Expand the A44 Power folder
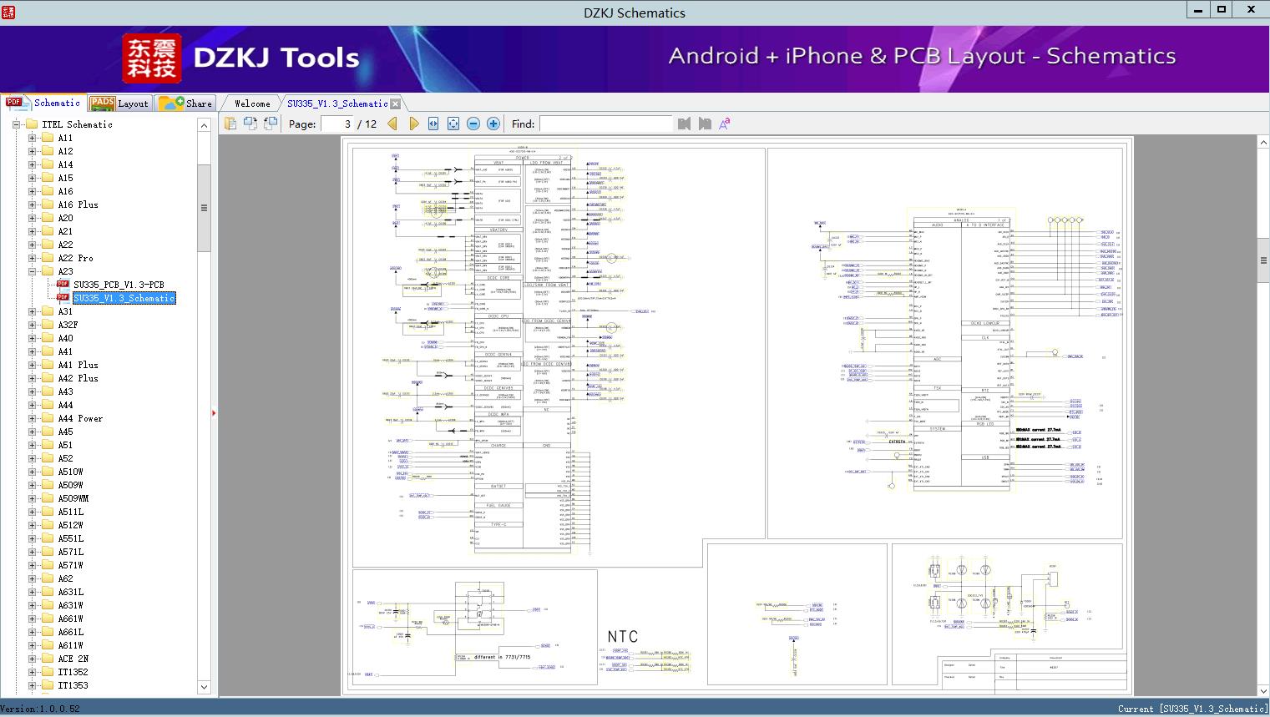The height and width of the screenshot is (717, 1270). click(x=33, y=418)
